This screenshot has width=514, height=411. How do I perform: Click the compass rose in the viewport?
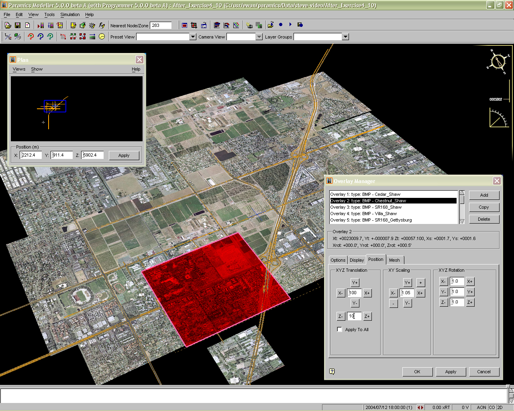[498, 62]
